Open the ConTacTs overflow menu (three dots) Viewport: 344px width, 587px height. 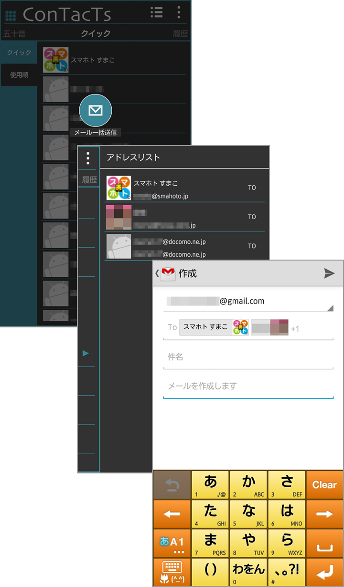pyautogui.click(x=179, y=13)
